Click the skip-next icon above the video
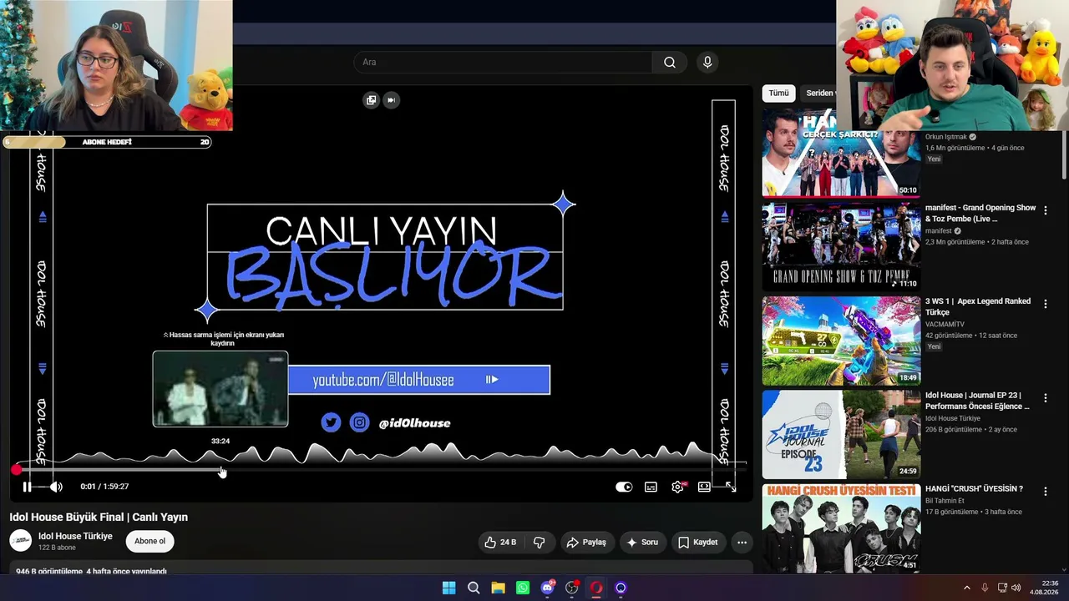 click(391, 100)
